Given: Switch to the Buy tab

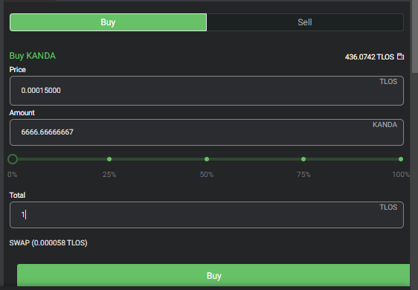Looking at the screenshot, I should 108,22.
